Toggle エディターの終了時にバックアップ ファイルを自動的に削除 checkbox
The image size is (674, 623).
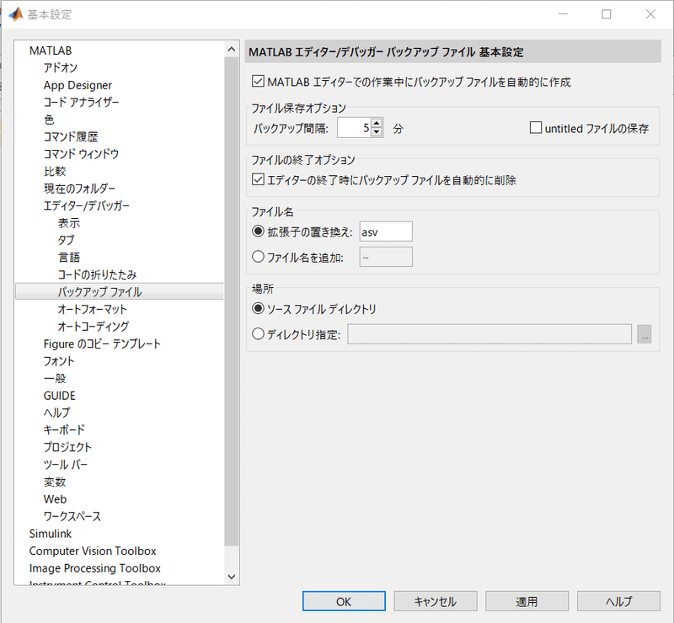click(x=258, y=179)
